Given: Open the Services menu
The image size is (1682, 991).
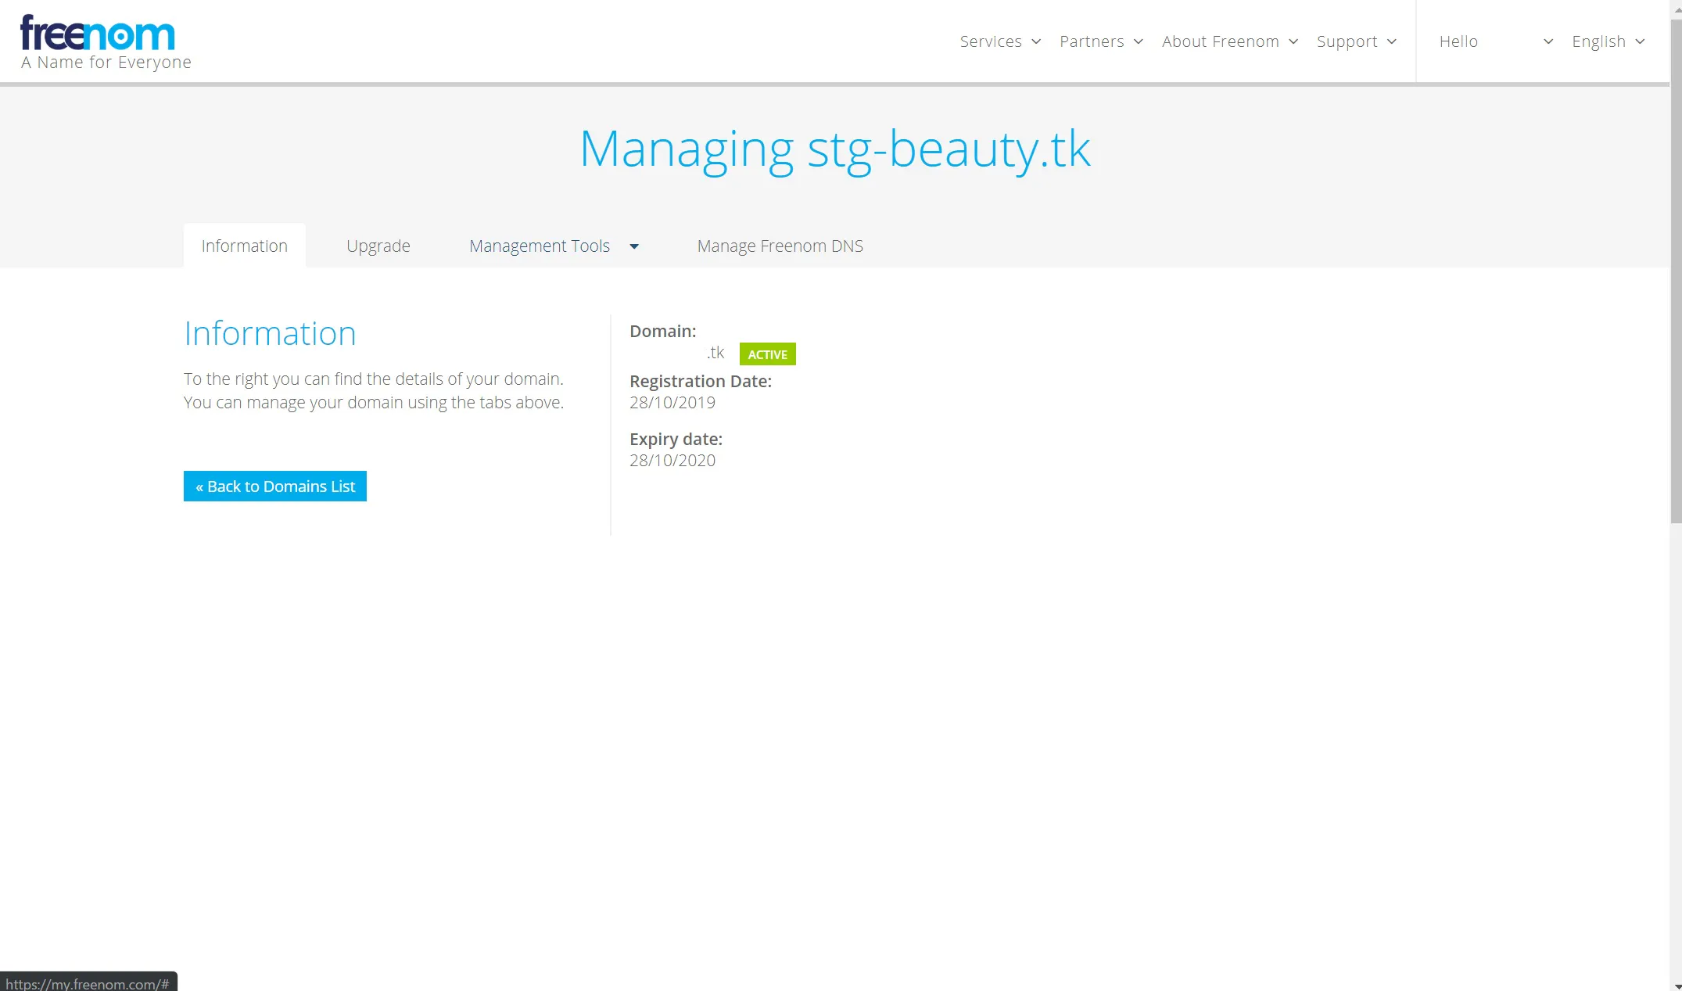Looking at the screenshot, I should coord(991,41).
